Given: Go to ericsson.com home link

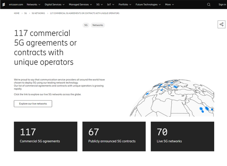Looking at the screenshot, I should [x=16, y=5].
